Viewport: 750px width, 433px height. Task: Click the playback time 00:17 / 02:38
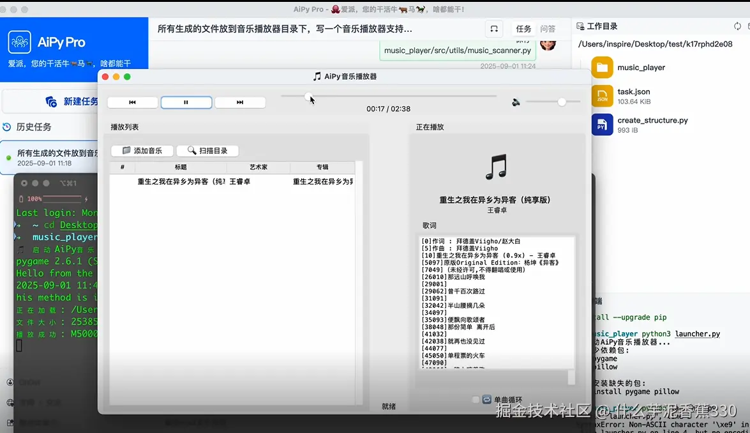[388, 109]
